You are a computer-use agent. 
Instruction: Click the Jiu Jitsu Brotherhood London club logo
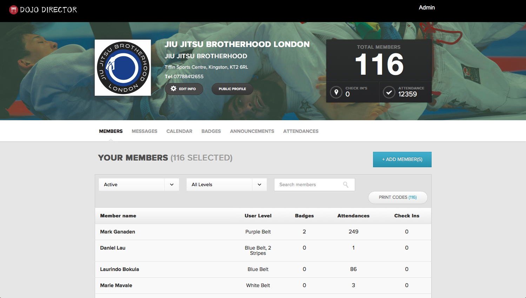(123, 68)
